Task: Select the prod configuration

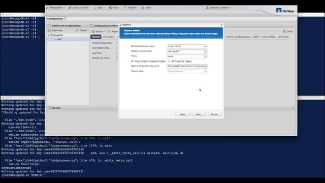Action: (x=59, y=39)
